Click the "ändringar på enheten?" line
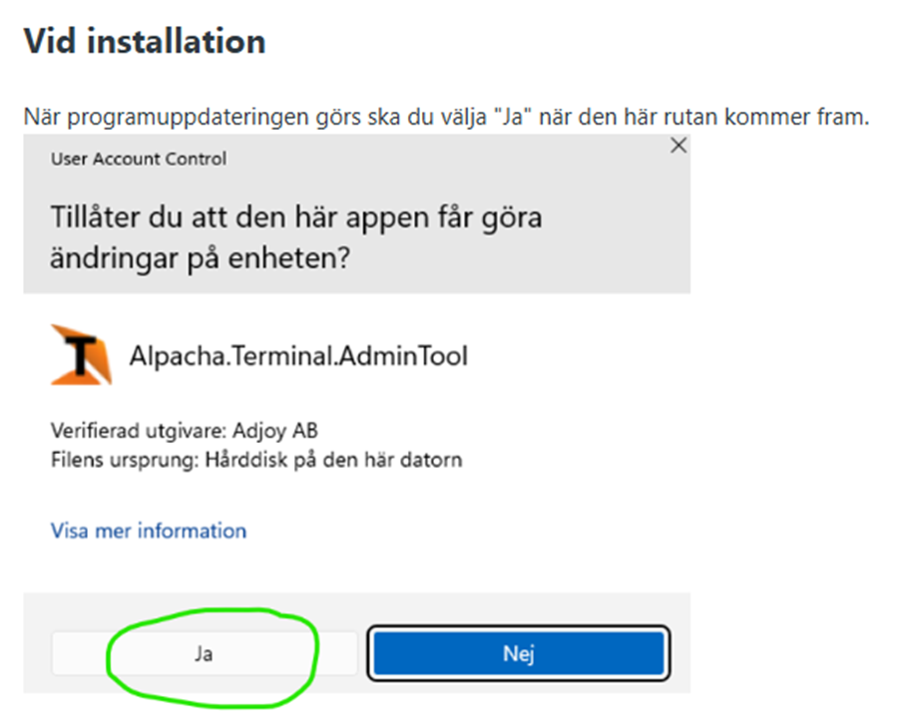Image resolution: width=898 pixels, height=726 pixels. (x=200, y=258)
